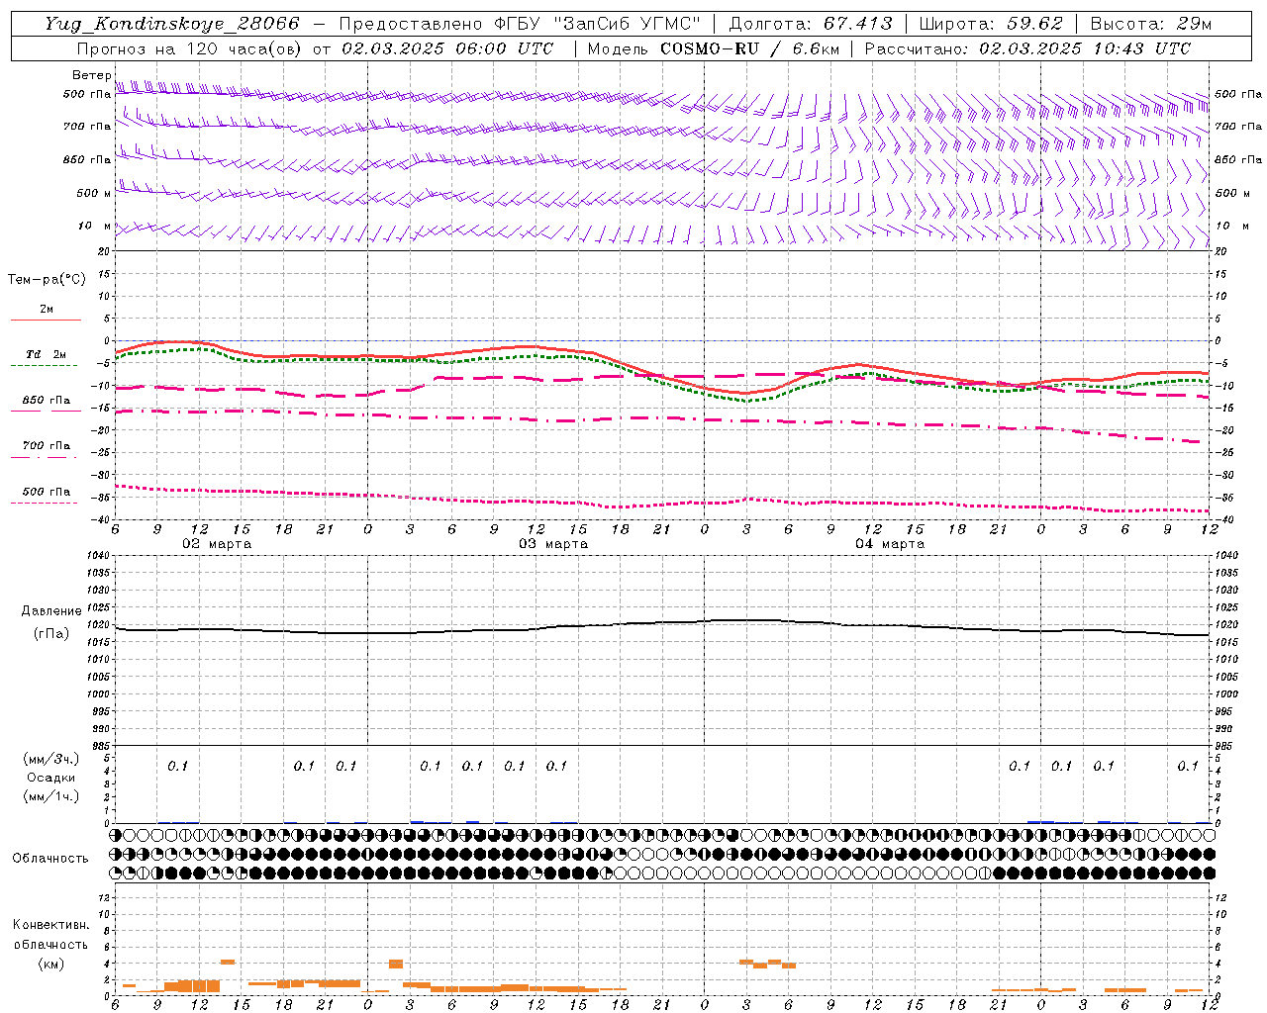
Task: Click the '02 марта' date label
Action: pyautogui.click(x=217, y=544)
